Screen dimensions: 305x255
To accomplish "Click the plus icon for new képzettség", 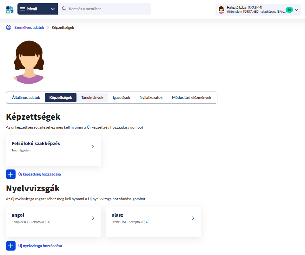I will click(11, 174).
